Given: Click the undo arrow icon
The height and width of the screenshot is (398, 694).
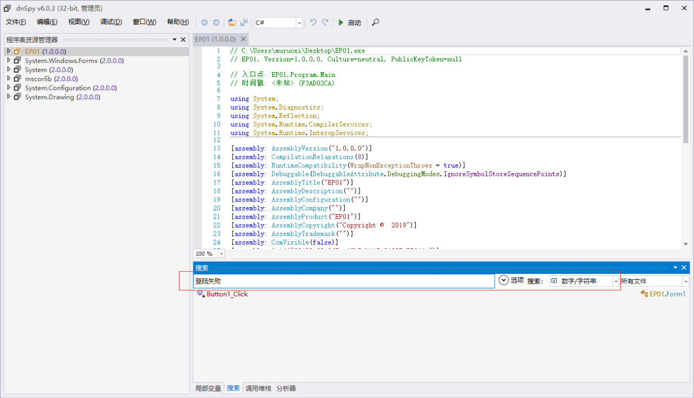Looking at the screenshot, I should (x=313, y=23).
